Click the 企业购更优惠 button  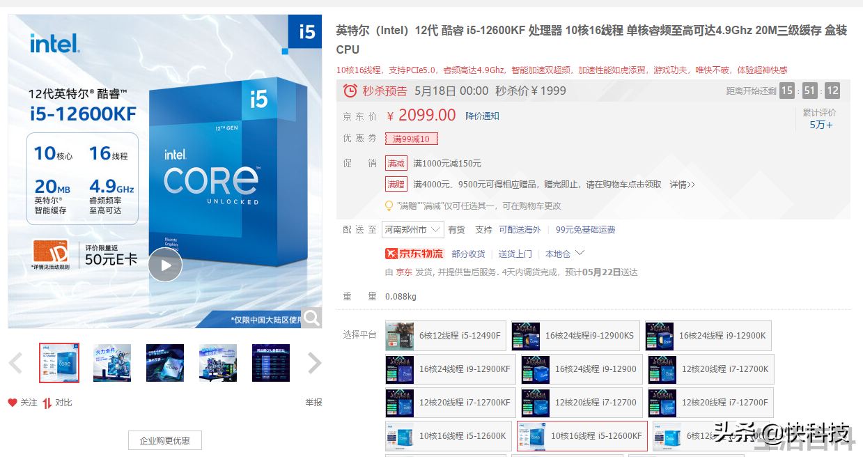[x=165, y=440]
